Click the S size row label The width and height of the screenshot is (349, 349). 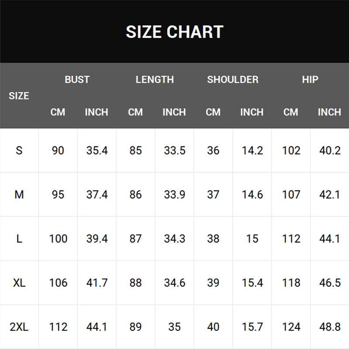19,150
